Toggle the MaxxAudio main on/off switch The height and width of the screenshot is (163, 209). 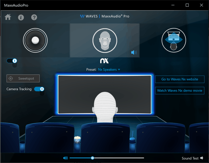[x=12, y=61]
